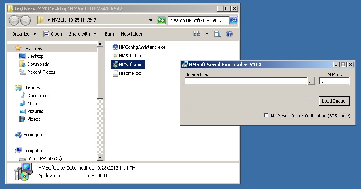Select Downloads in Favorites
The width and height of the screenshot is (361, 189).
click(38, 64)
